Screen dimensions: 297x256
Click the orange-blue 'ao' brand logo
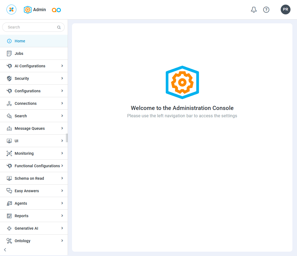click(x=56, y=10)
